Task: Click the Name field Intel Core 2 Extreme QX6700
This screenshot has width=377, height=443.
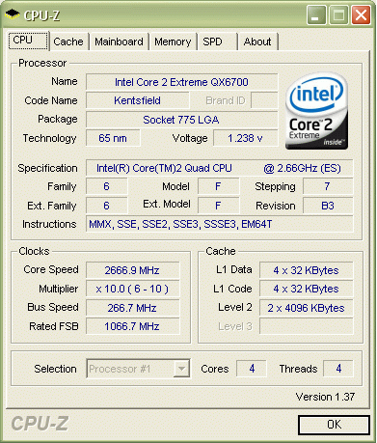Action: click(181, 82)
